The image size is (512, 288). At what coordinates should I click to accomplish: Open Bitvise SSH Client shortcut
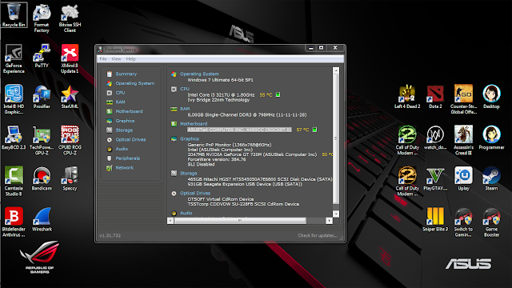point(70,18)
